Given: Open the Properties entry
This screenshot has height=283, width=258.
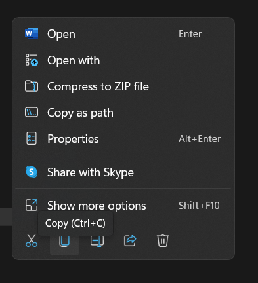Looking at the screenshot, I should pos(123,139).
